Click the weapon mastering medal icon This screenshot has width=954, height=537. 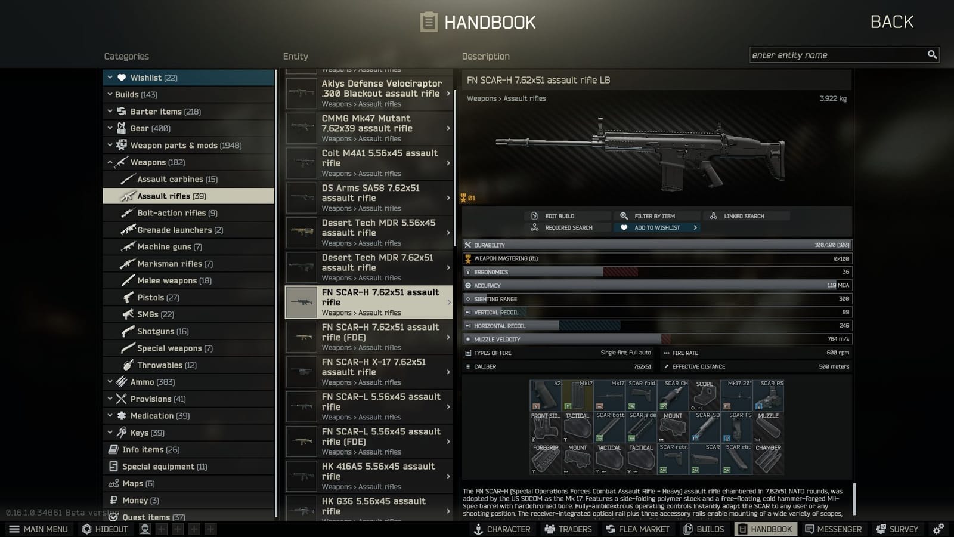click(x=469, y=258)
